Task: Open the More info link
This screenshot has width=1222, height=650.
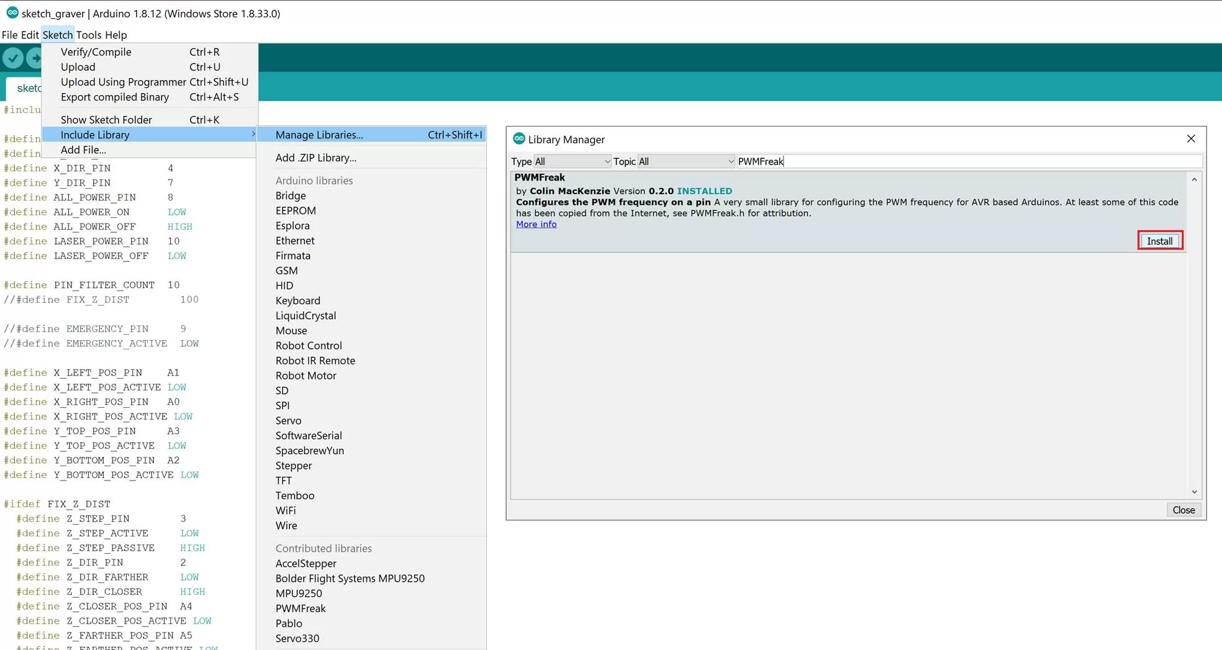Action: tap(536, 224)
